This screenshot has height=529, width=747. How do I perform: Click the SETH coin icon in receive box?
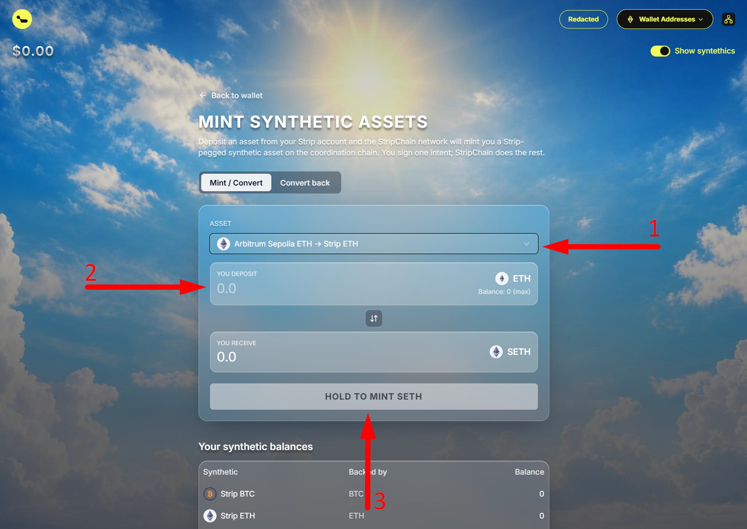point(496,352)
